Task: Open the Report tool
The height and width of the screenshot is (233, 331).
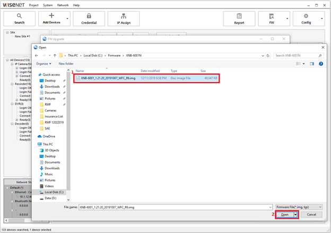Action: click(239, 19)
